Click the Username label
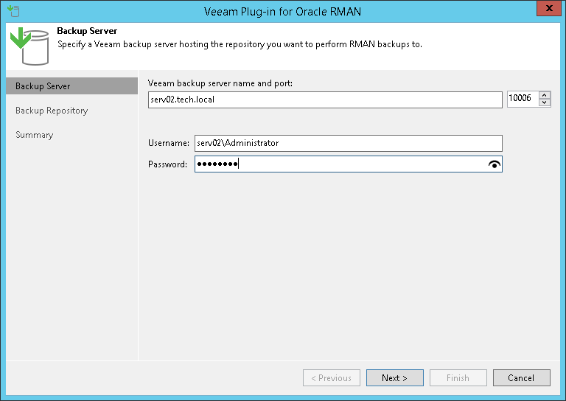Image resolution: width=566 pixels, height=401 pixels. click(x=169, y=144)
